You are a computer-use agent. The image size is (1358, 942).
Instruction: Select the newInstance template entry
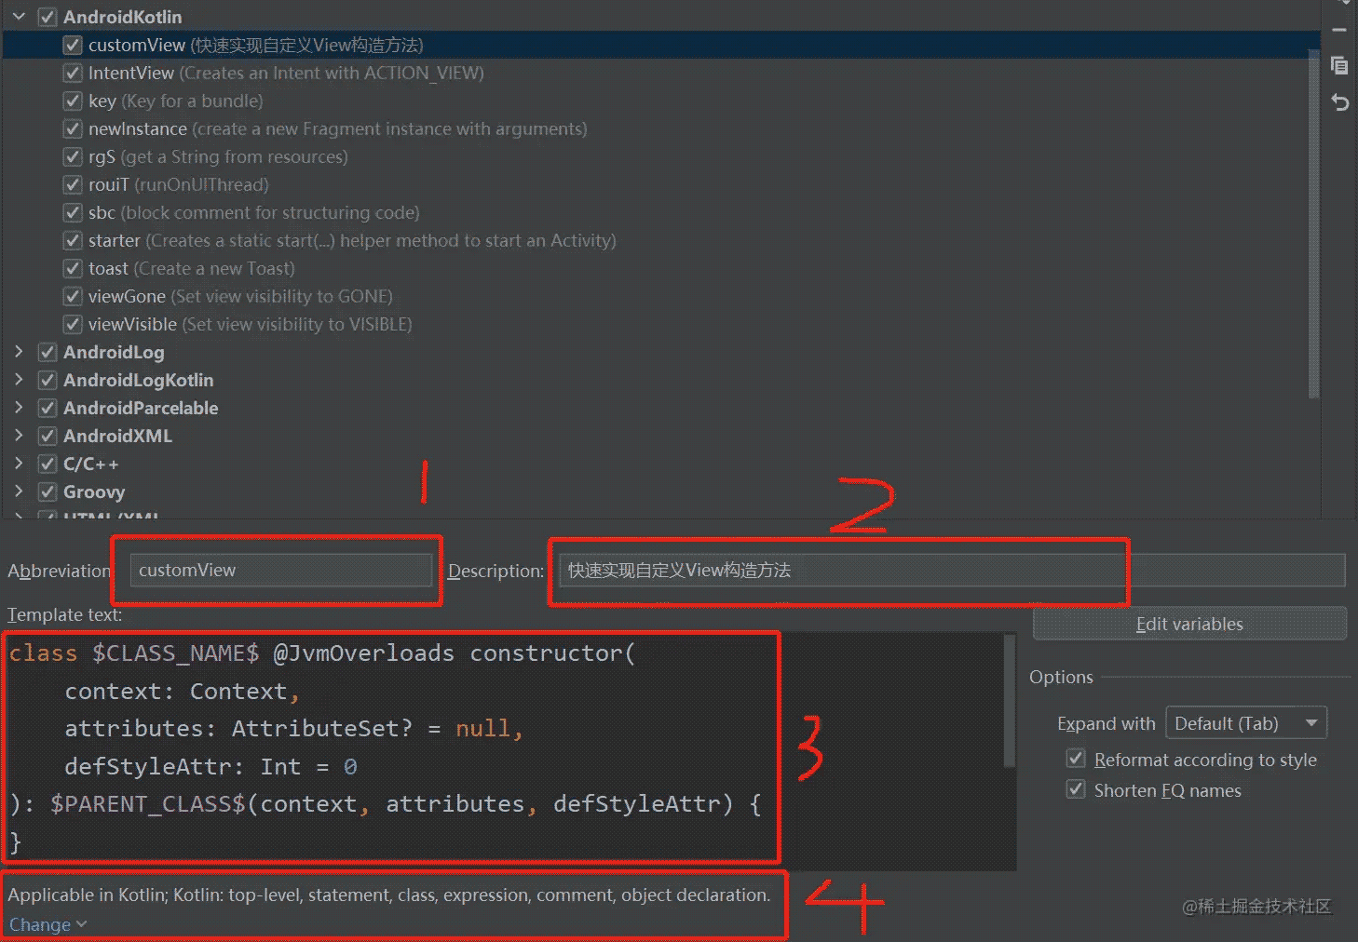(x=137, y=128)
